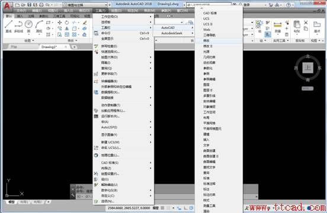The width and height of the screenshot is (327, 213).
Task: Toggle the 三维导航 toolbar in the list
Action: (x=219, y=35)
